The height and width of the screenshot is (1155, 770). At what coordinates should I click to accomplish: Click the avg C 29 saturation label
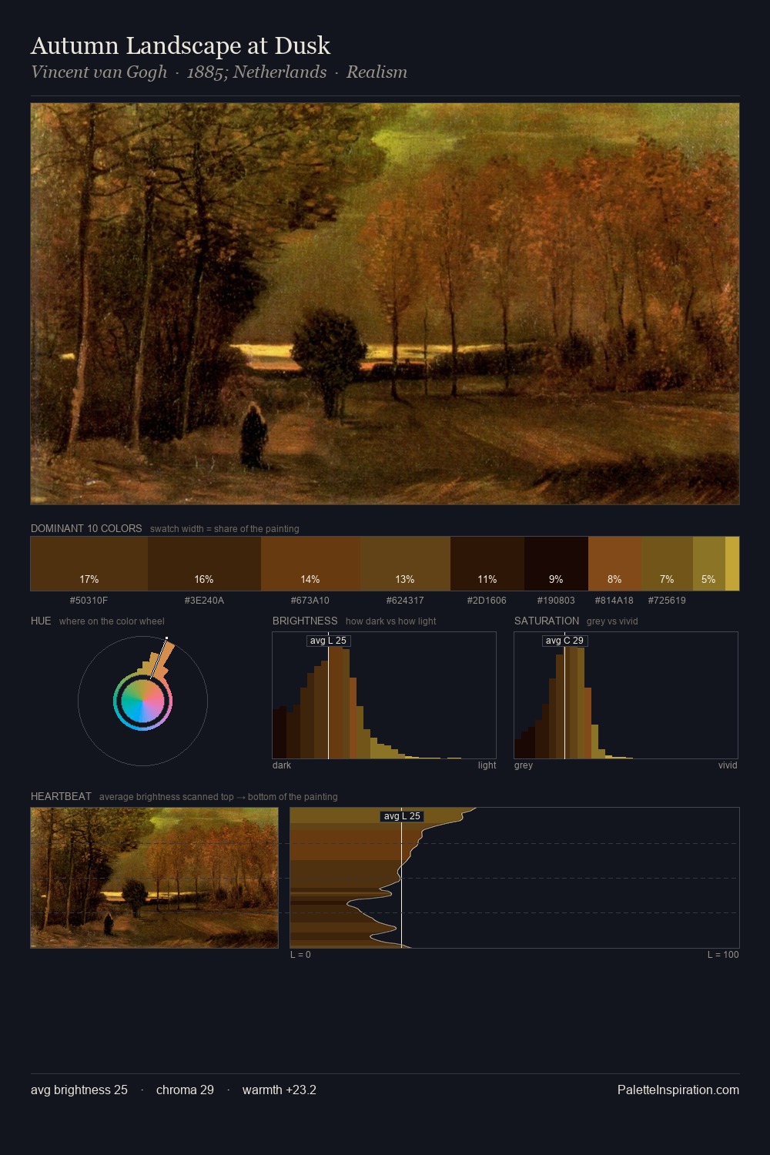(x=564, y=641)
